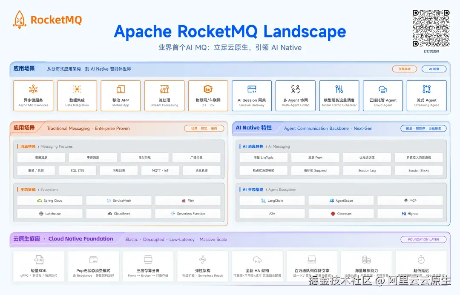Open the DingTalk group QR code
Screen dimensions: 460x295
pos(431,28)
